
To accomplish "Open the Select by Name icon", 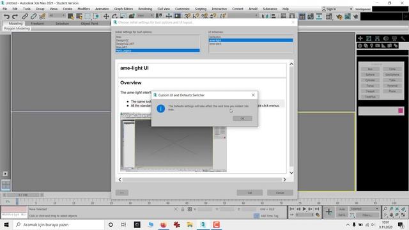I will 79,17.
